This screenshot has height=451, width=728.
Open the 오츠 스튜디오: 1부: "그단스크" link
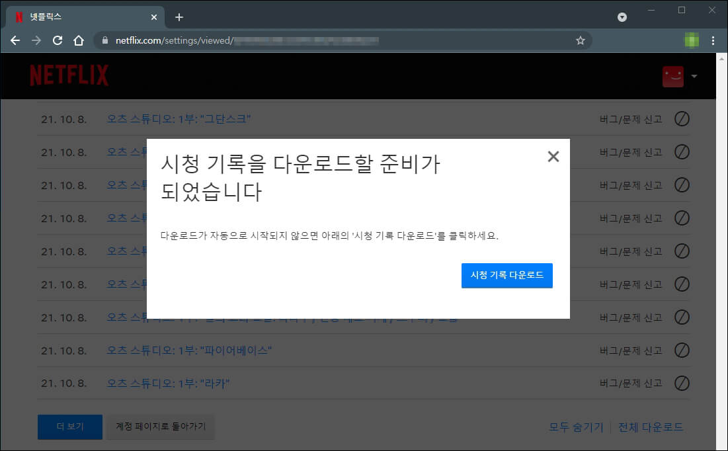point(179,119)
